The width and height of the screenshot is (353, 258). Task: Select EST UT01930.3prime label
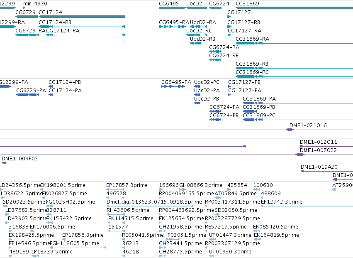(230, 252)
